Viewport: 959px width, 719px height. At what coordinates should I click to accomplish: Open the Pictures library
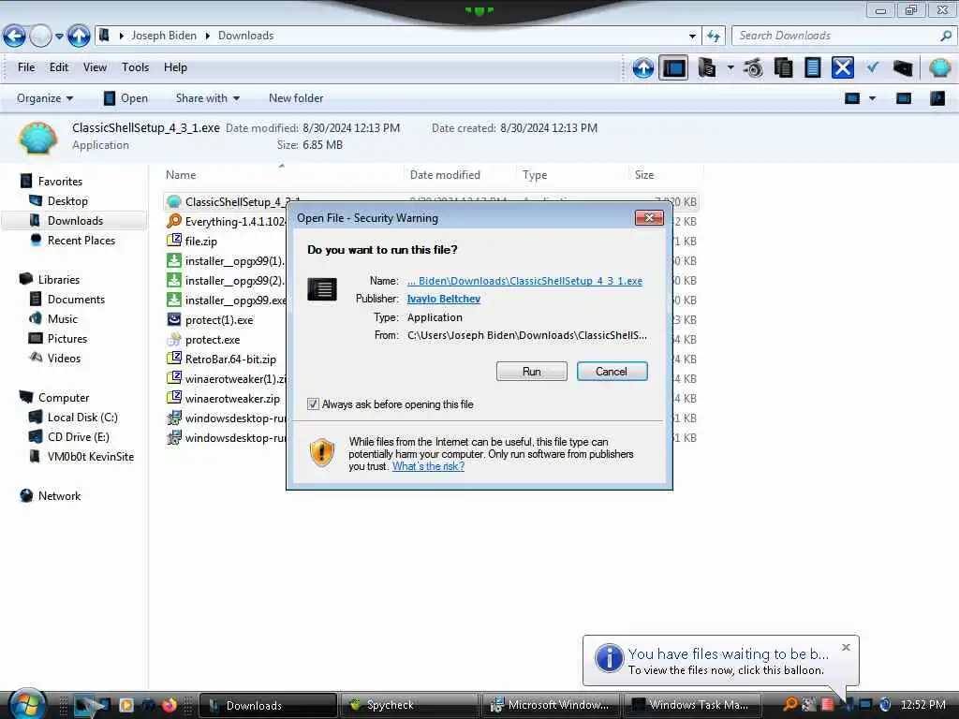(67, 339)
